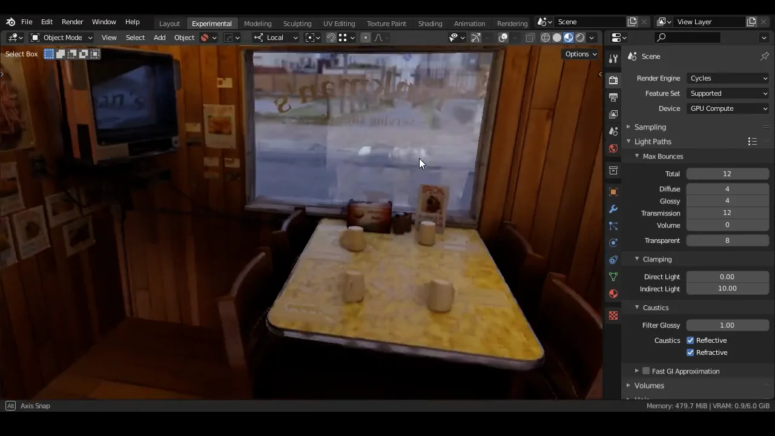Open the Object Mode dropdown
The height and width of the screenshot is (436, 775).
[x=61, y=38]
